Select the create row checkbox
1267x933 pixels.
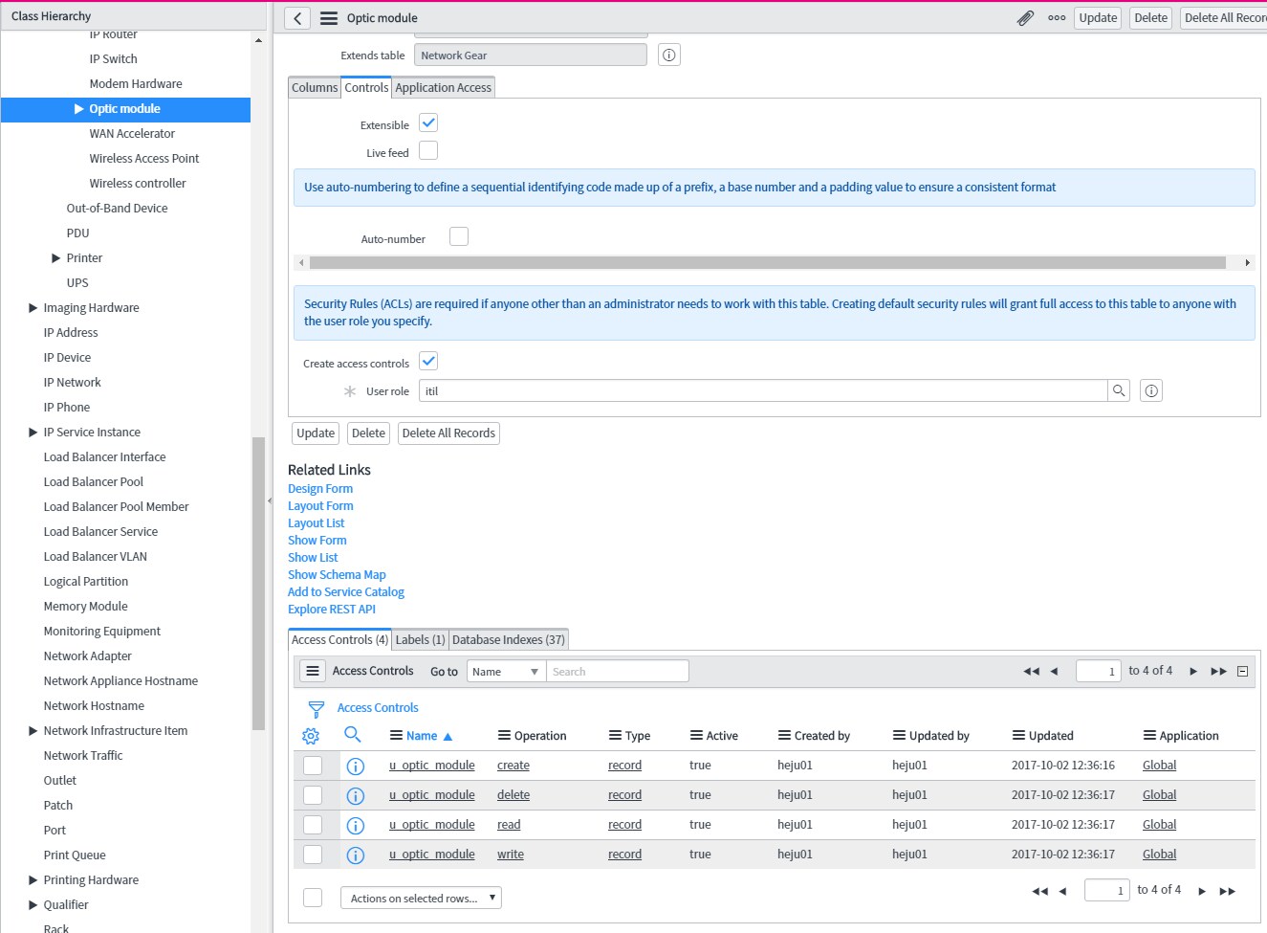[x=313, y=766]
